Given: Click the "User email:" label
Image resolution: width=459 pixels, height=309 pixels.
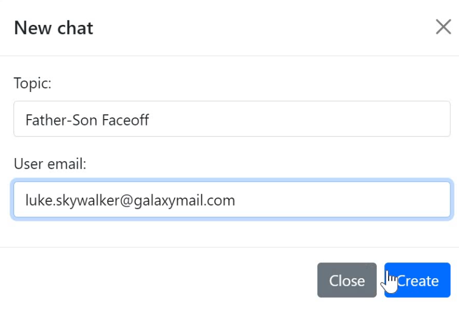Looking at the screenshot, I should pos(50,164).
